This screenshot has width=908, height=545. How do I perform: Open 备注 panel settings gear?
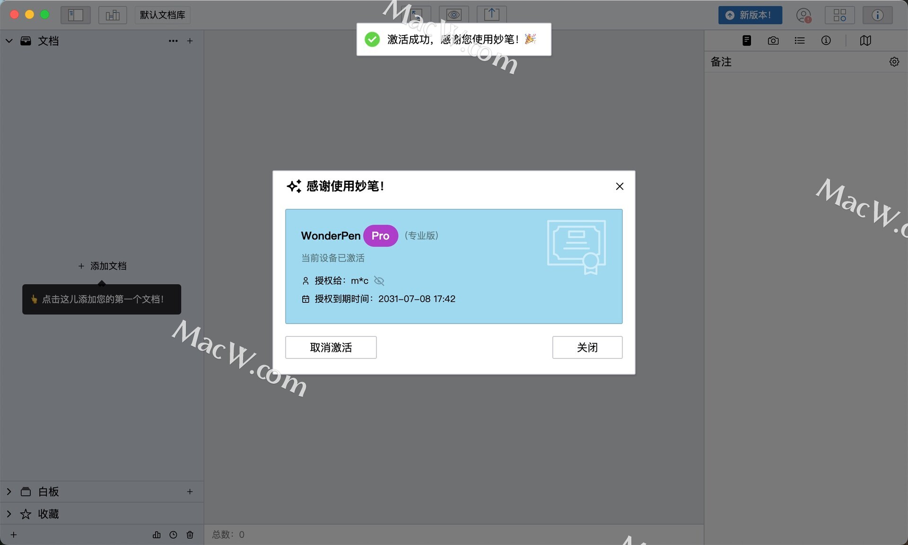coord(894,62)
